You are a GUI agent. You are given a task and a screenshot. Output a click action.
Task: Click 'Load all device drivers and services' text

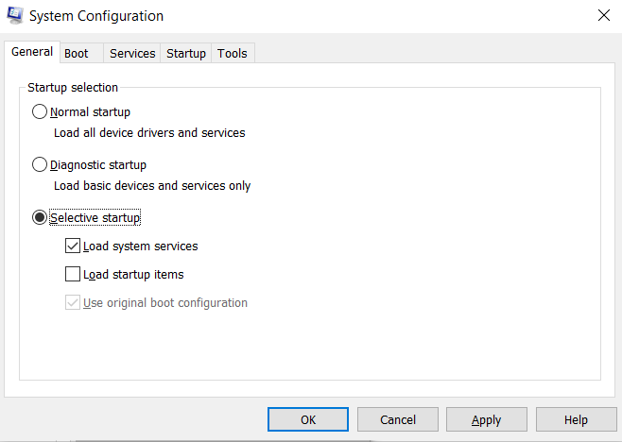tap(149, 133)
